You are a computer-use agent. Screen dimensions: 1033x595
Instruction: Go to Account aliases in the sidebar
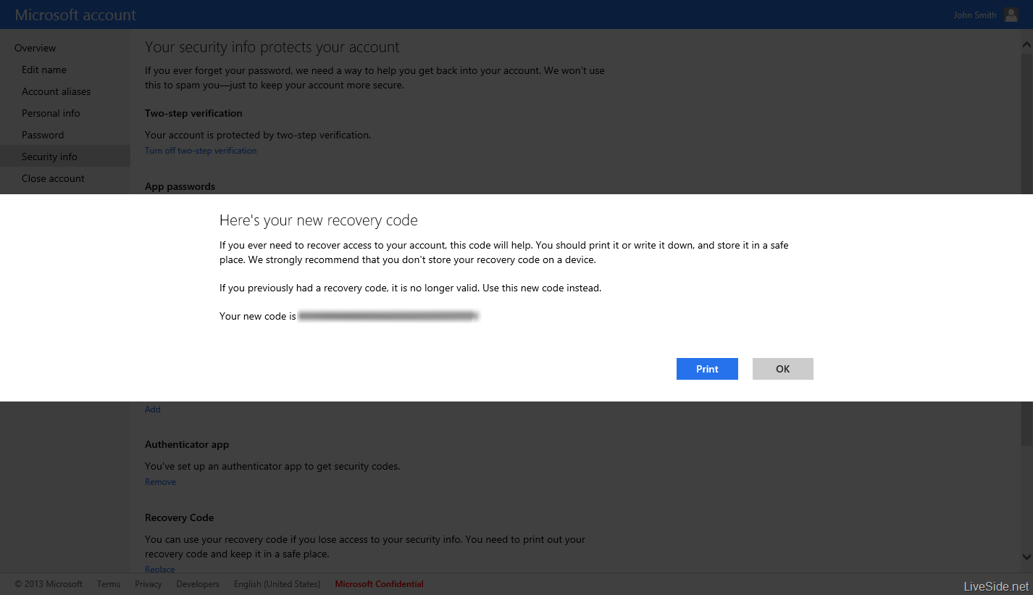(56, 91)
